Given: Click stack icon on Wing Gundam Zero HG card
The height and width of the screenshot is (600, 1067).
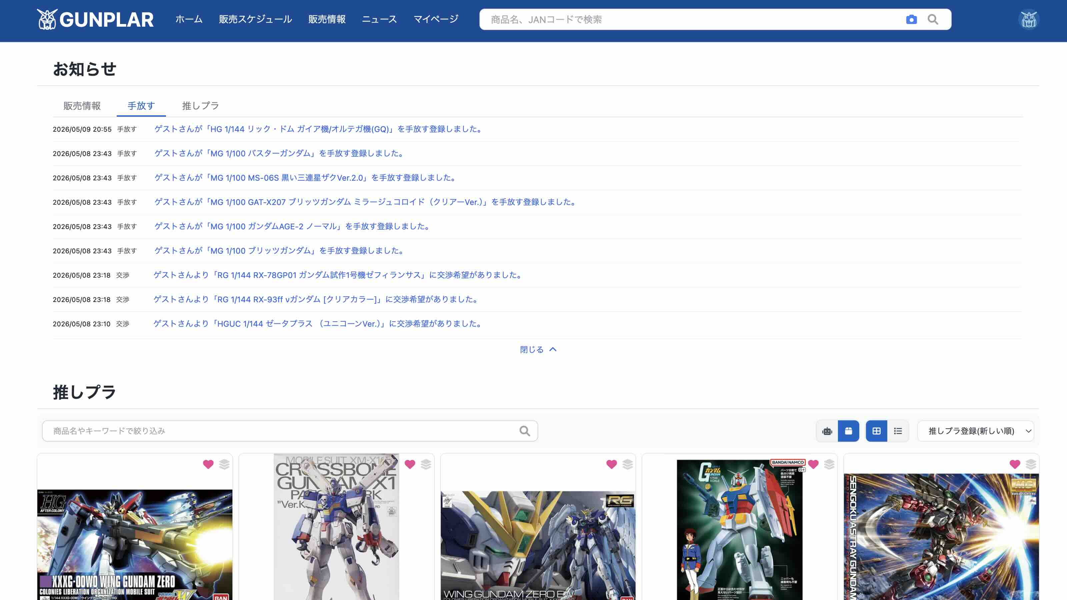Looking at the screenshot, I should pyautogui.click(x=224, y=464).
